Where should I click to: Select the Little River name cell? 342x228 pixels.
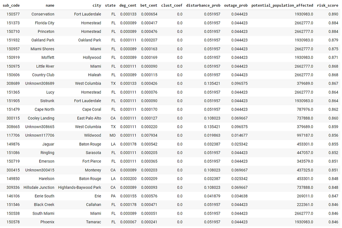click(x=45, y=66)
